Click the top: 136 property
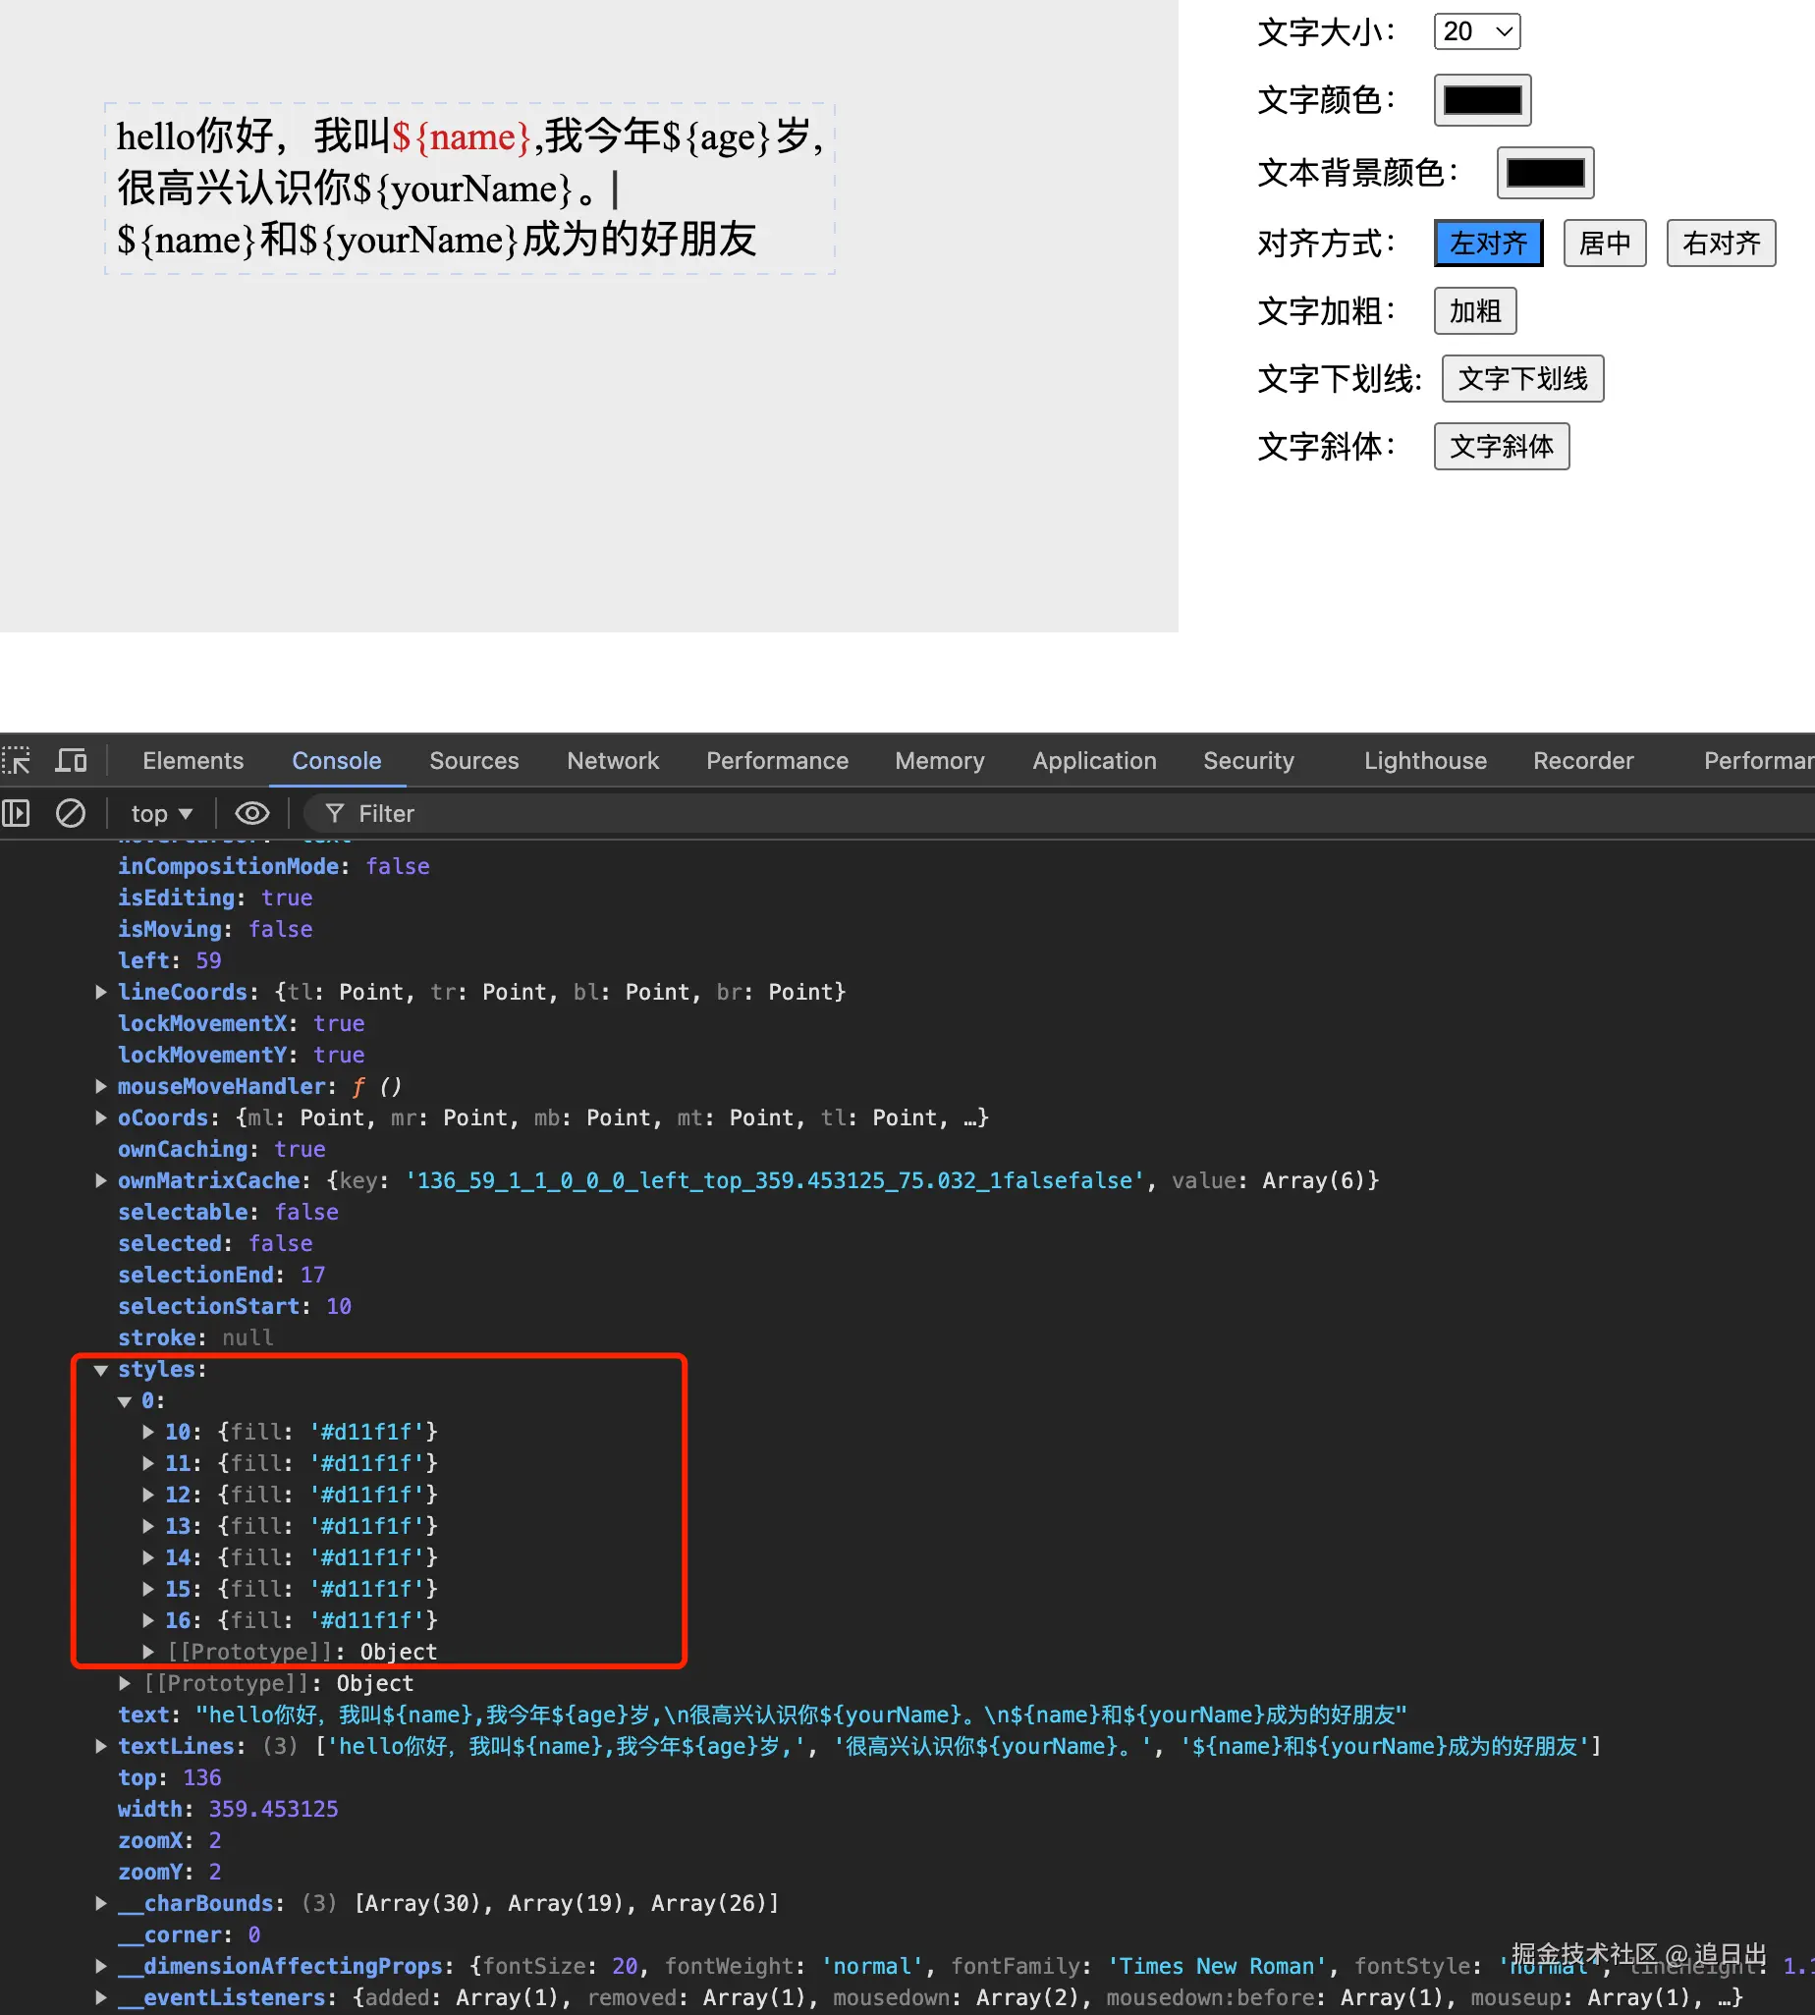Image resolution: width=1815 pixels, height=2015 pixels. (170, 1777)
